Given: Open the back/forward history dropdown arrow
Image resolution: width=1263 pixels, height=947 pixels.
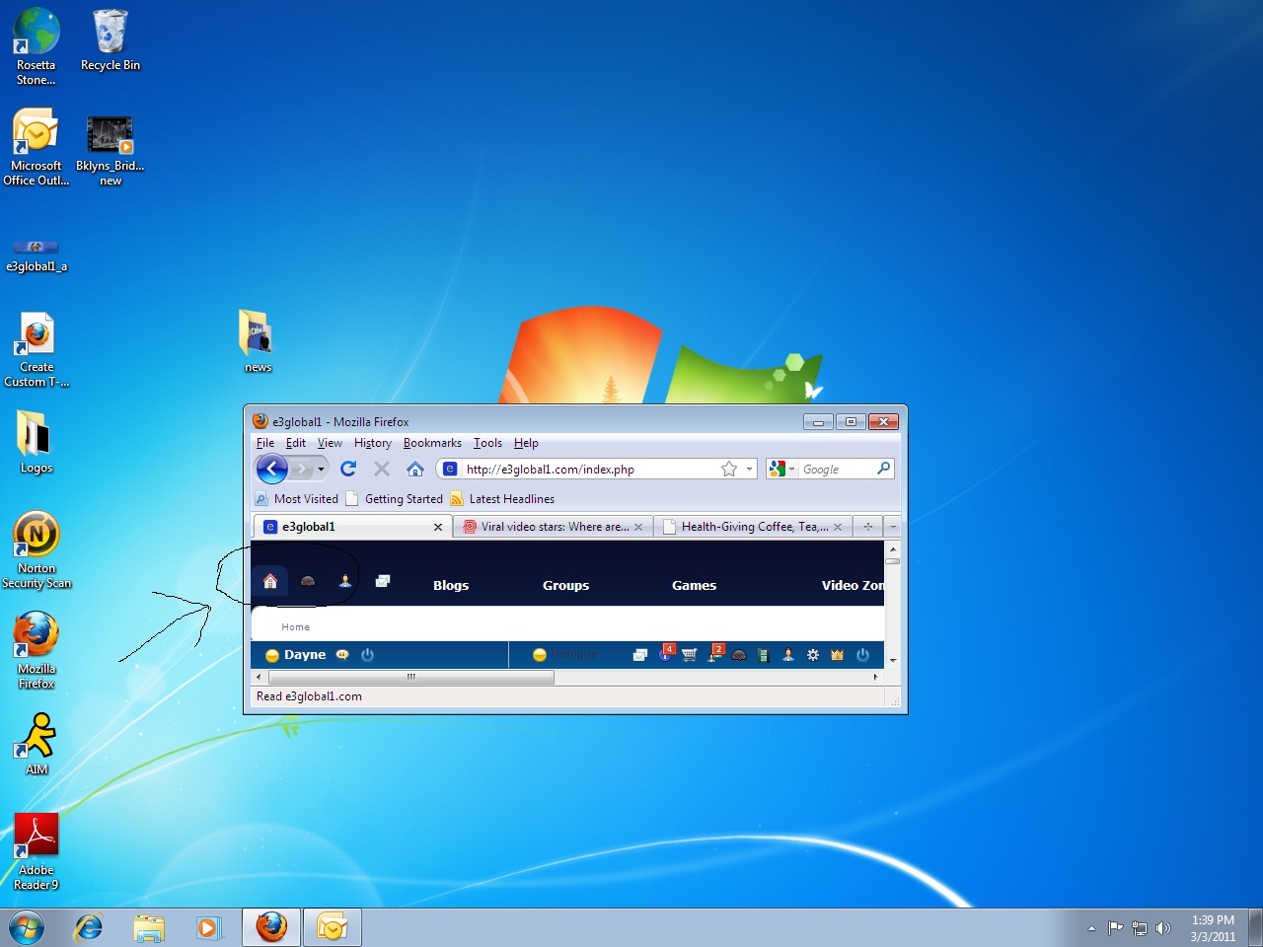Looking at the screenshot, I should pos(321,469).
